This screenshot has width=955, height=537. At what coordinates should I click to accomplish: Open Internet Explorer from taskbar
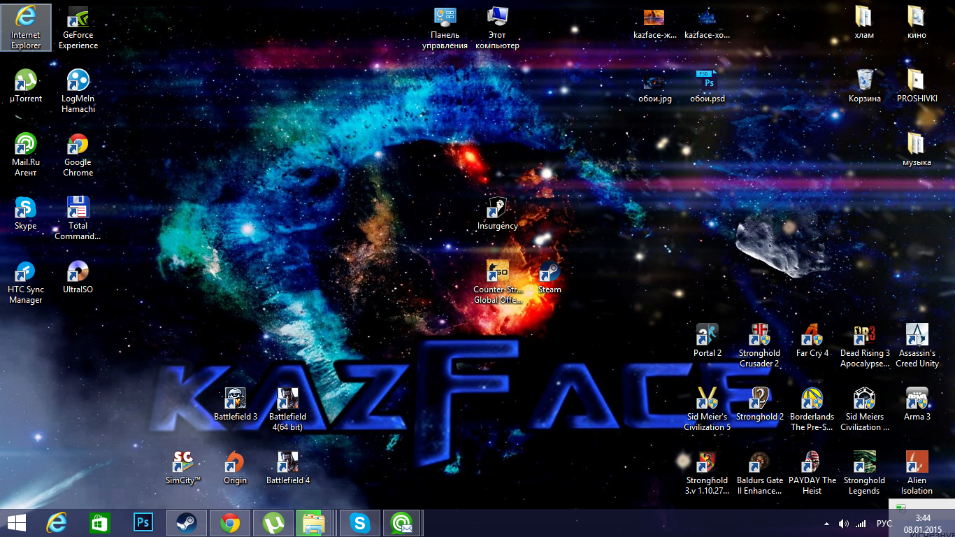pyautogui.click(x=57, y=523)
